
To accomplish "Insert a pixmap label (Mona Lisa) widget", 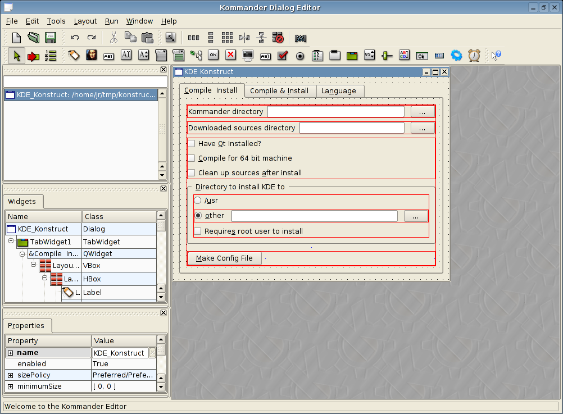I will pyautogui.click(x=91, y=55).
